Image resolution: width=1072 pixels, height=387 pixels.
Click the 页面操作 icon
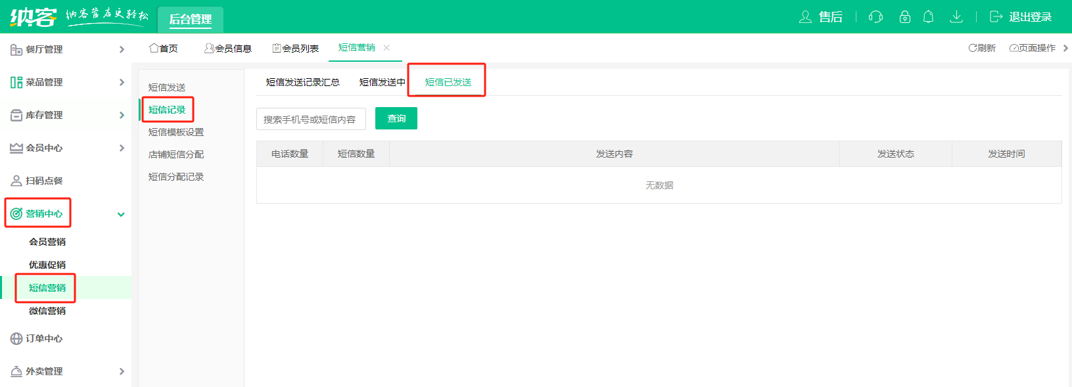[x=1014, y=48]
